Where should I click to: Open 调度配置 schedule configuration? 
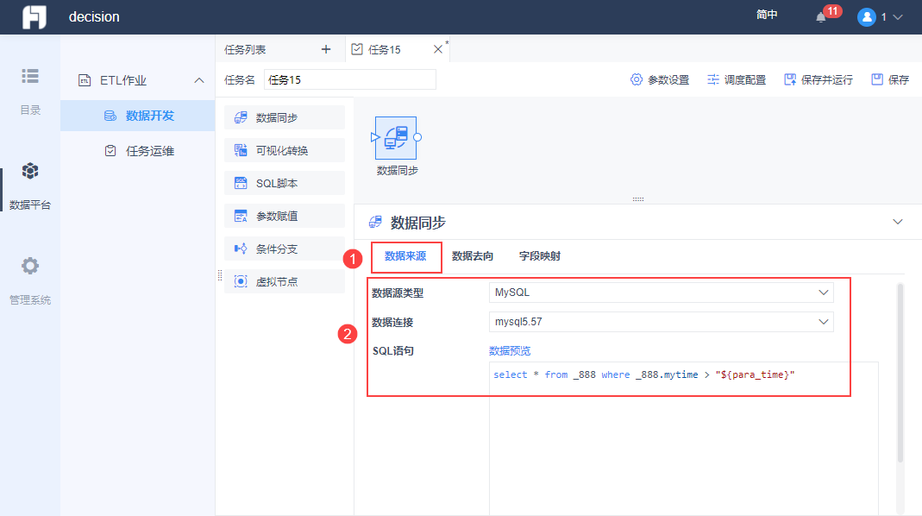(x=737, y=79)
